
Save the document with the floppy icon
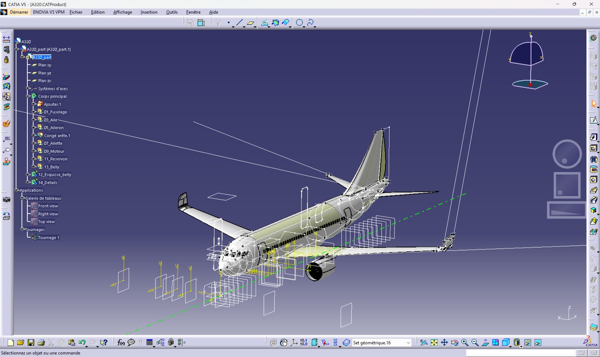[x=31, y=342]
